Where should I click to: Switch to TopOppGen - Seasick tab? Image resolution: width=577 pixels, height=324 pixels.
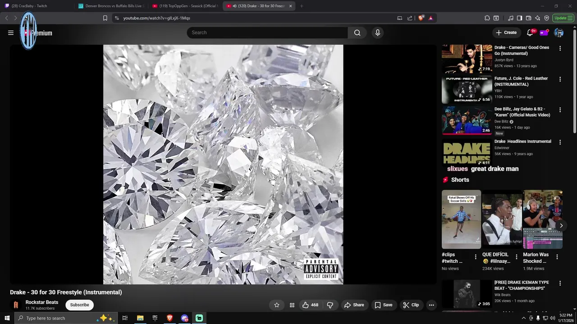185,6
